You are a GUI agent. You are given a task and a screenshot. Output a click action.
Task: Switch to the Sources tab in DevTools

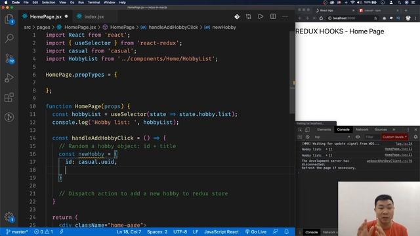pyautogui.click(x=381, y=130)
